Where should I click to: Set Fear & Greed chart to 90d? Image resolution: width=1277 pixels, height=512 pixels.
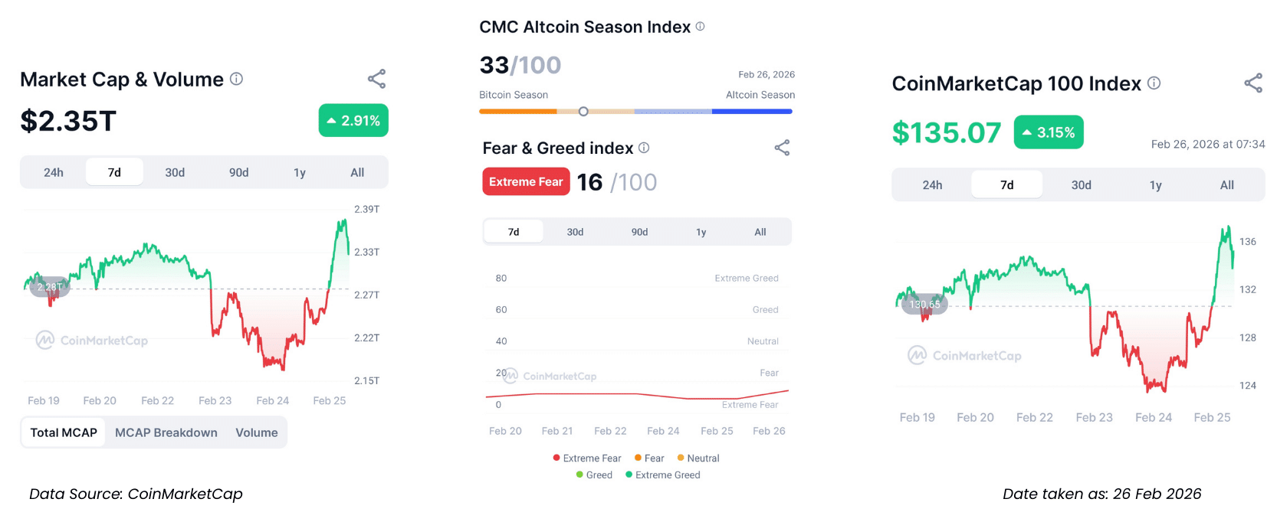click(x=639, y=232)
